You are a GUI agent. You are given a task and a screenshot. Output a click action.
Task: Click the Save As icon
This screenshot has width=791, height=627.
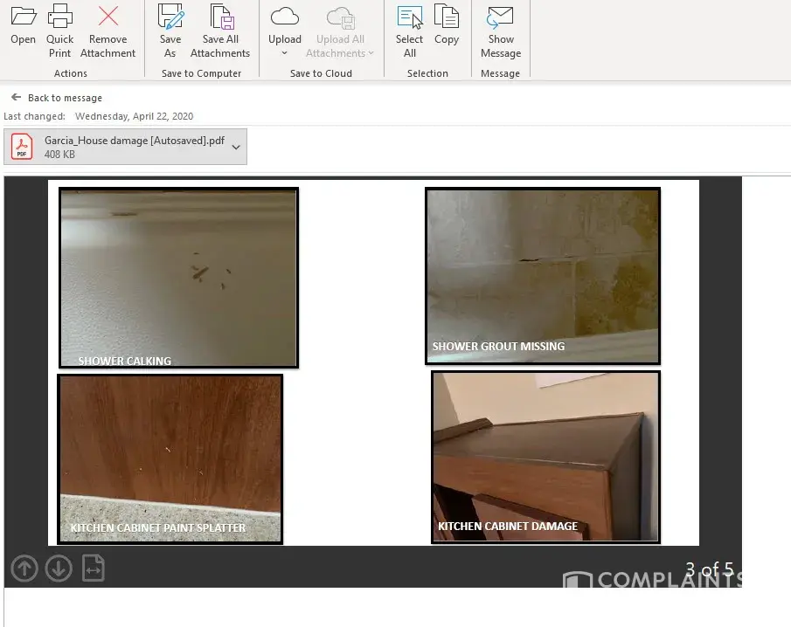pos(170,17)
